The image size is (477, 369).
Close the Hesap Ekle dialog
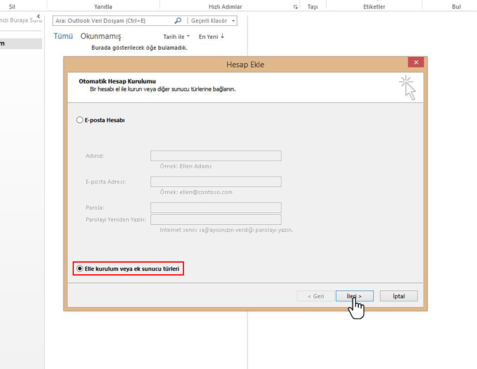[416, 63]
